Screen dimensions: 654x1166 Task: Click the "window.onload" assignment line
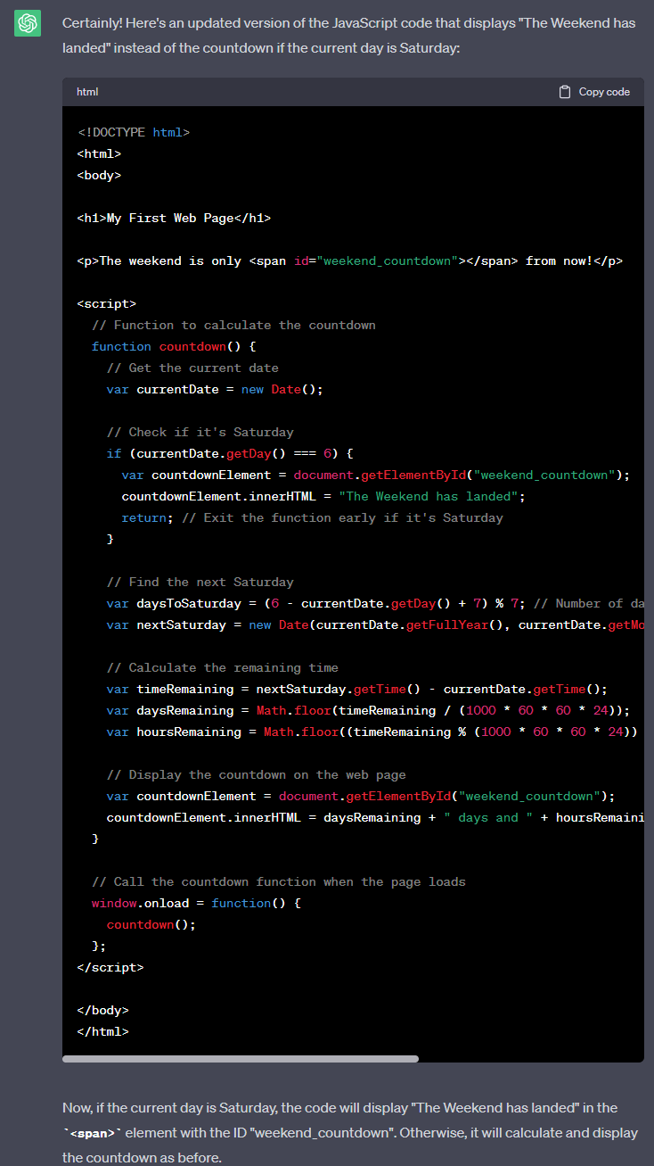[196, 903]
